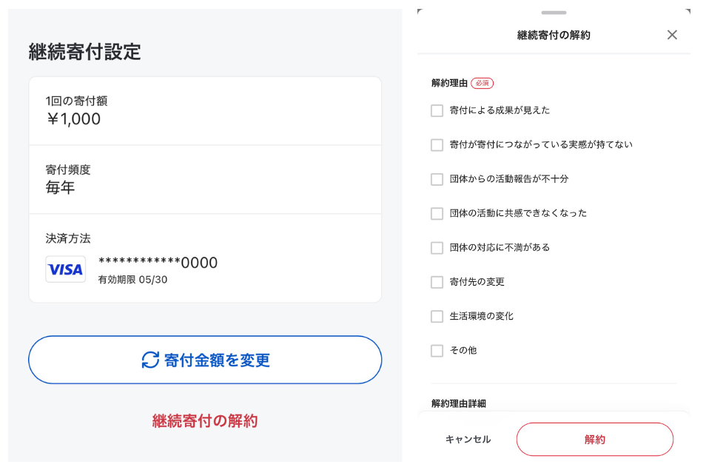Tick the 寄付先の変更 checkbox

click(437, 282)
